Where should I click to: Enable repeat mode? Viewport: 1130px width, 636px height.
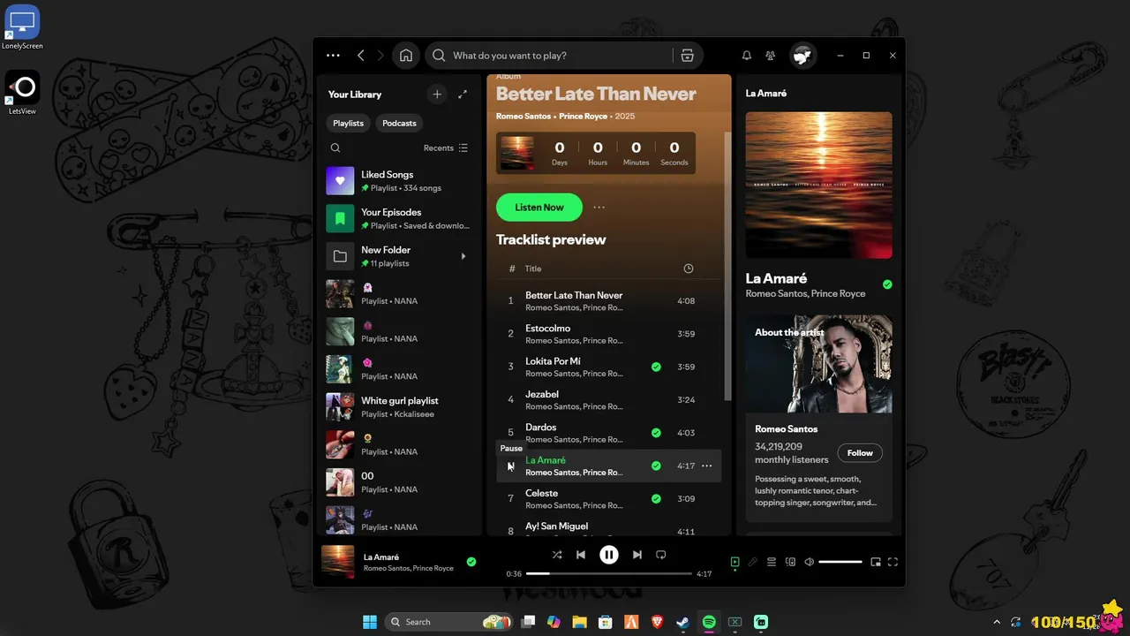[x=661, y=555]
